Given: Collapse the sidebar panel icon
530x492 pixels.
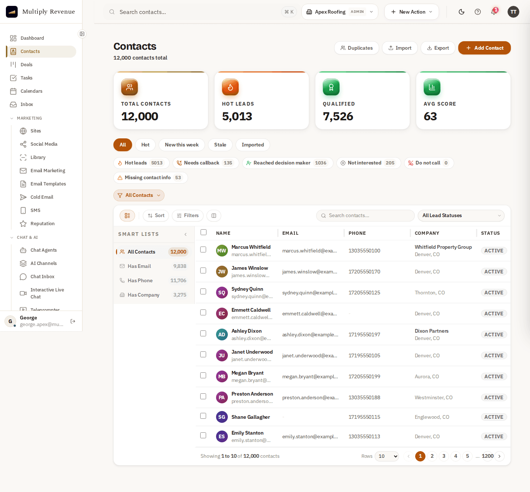Looking at the screenshot, I should click(82, 34).
